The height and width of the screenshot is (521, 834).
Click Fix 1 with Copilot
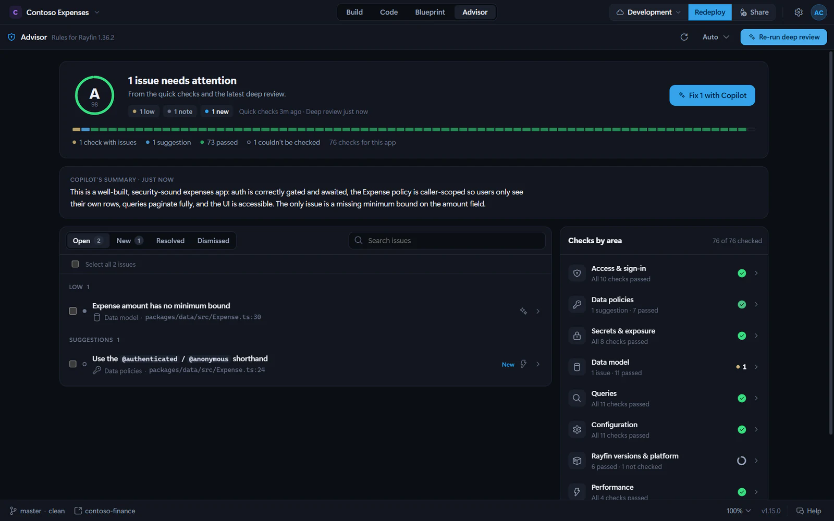coord(712,95)
